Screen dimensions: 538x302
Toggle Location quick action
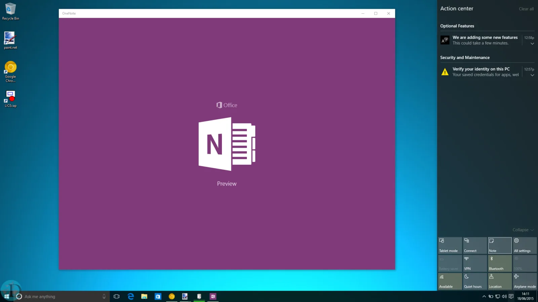(x=500, y=281)
